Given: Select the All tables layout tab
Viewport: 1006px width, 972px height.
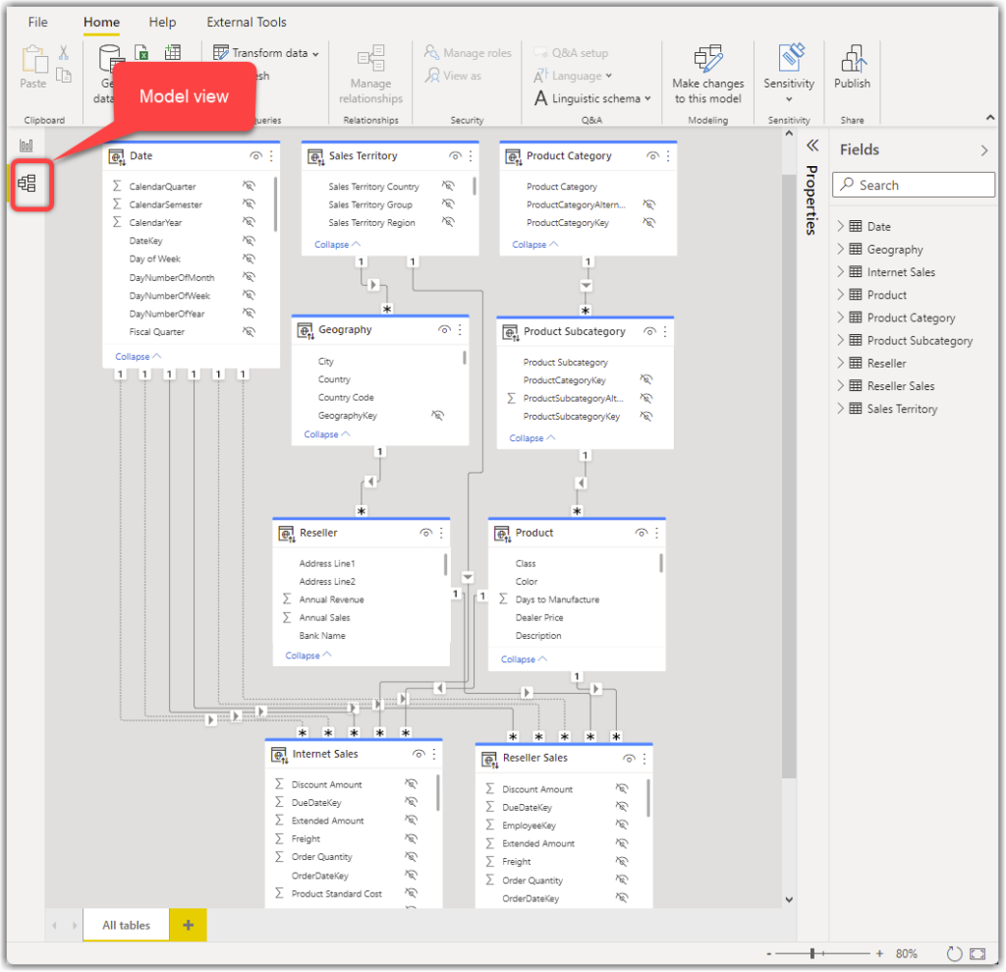Looking at the screenshot, I should click(127, 926).
